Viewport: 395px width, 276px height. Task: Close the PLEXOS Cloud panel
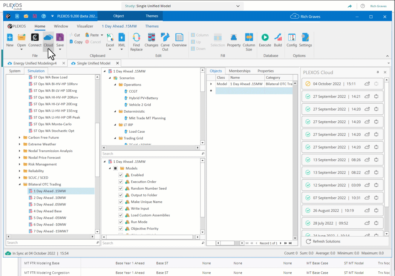coord(385,72)
